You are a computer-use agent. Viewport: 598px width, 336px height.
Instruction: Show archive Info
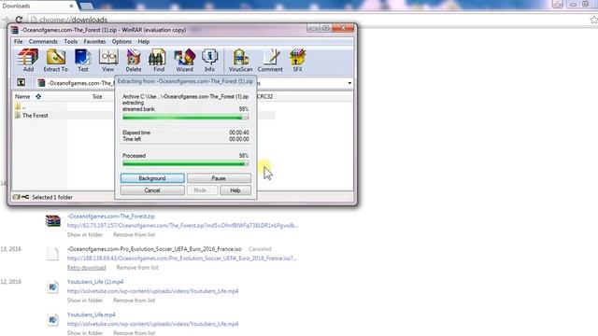tap(209, 60)
